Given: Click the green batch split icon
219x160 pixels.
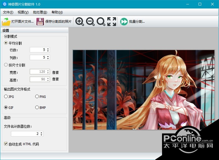Looking at the screenshot, I should [124, 22].
